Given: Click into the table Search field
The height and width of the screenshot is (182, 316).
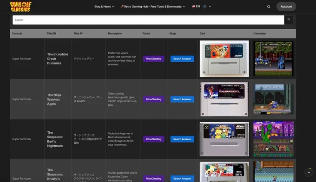Looking at the screenshot, I should tap(148, 20).
